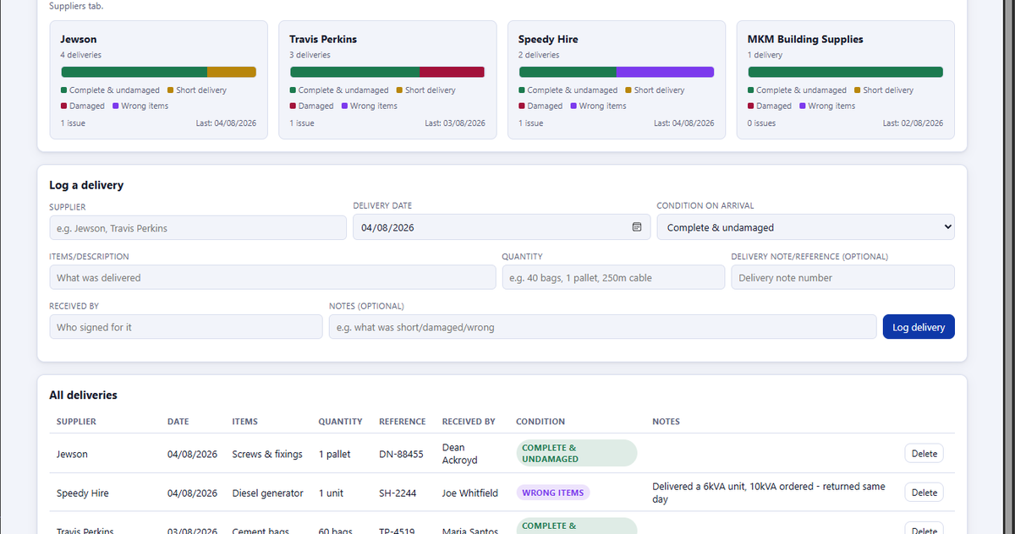Click Jewson's green complete segment of bar
The height and width of the screenshot is (534, 1015).
pyautogui.click(x=134, y=72)
